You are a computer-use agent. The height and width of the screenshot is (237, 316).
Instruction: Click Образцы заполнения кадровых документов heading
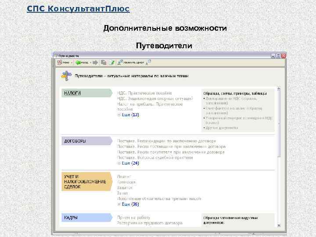click(x=230, y=220)
